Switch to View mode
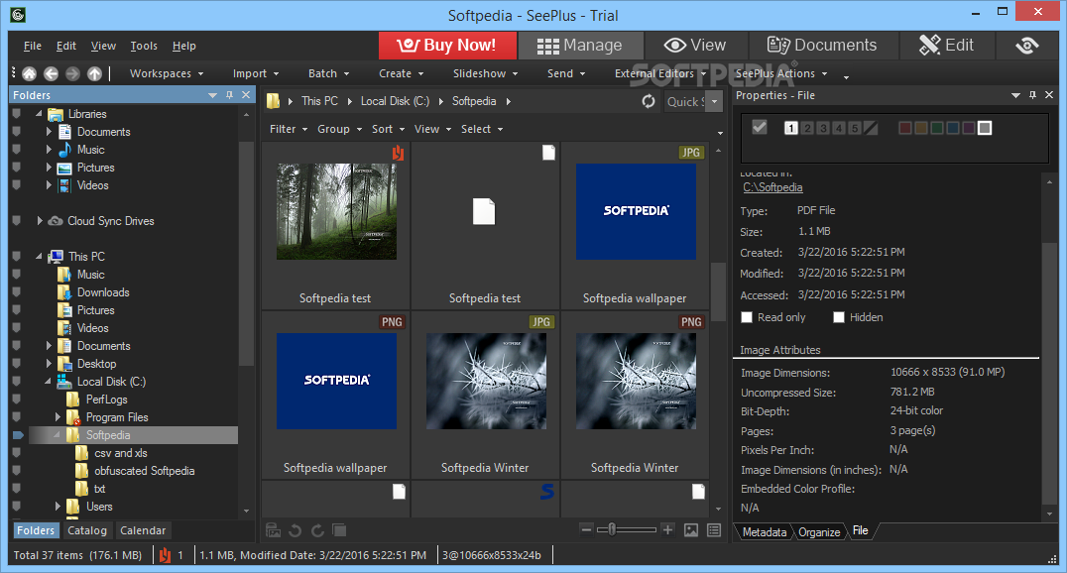Viewport: 1067px width, 573px height. tap(695, 46)
